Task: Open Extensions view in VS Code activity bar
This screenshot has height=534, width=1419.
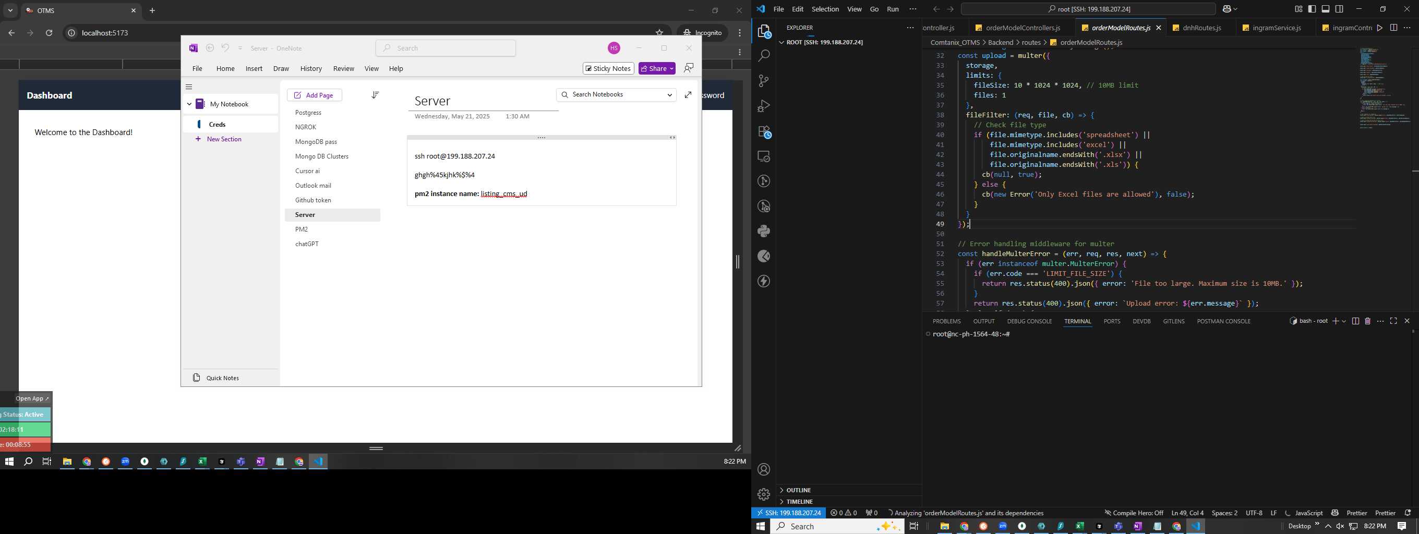Action: tap(764, 131)
